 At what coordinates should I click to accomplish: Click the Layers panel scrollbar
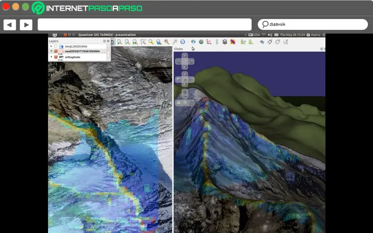109,53
